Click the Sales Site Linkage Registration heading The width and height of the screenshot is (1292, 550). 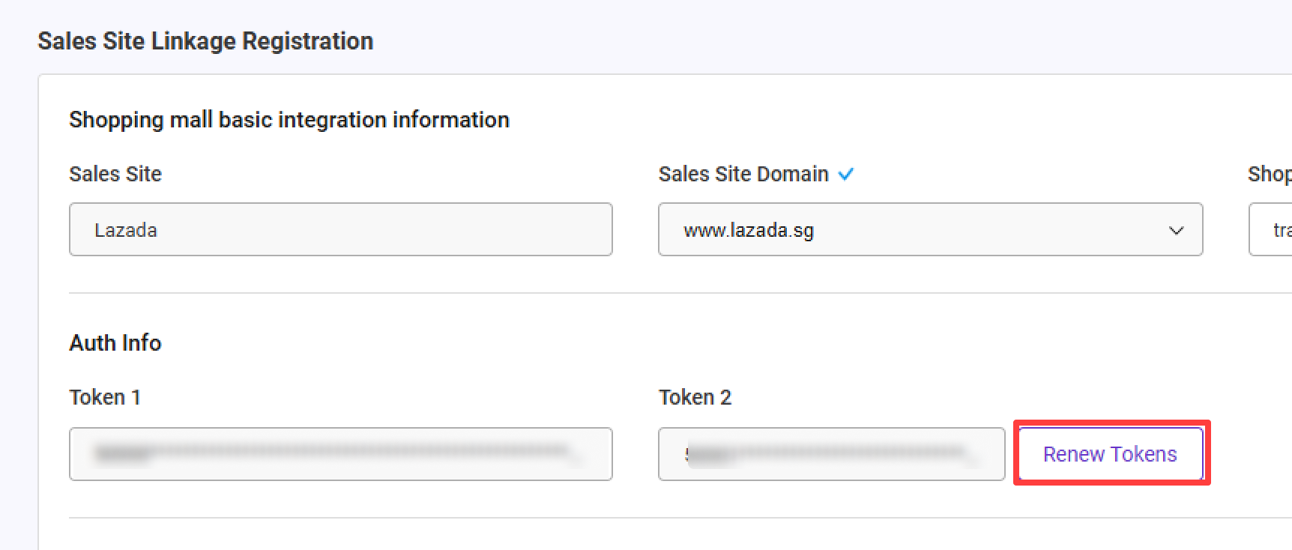coord(205,40)
